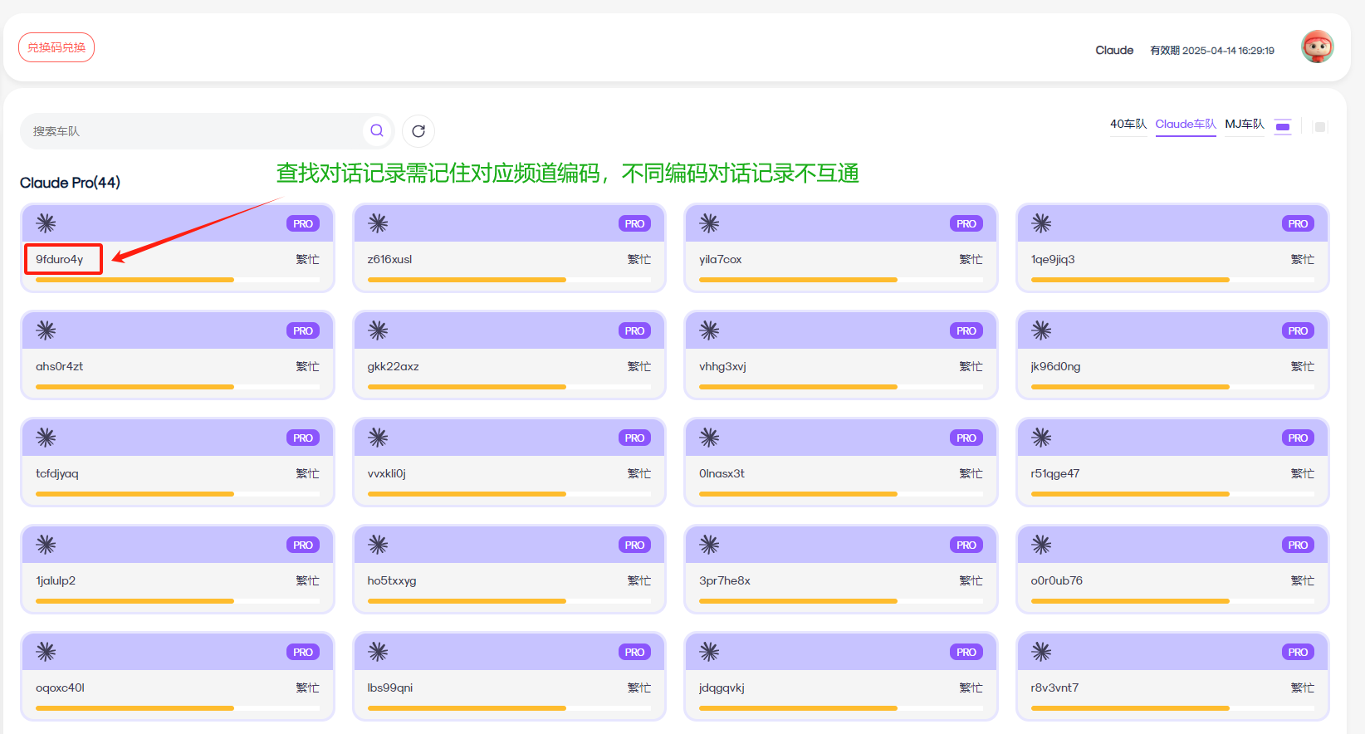Click the progress bar on yila7cox card
1365x734 pixels.
841,280
